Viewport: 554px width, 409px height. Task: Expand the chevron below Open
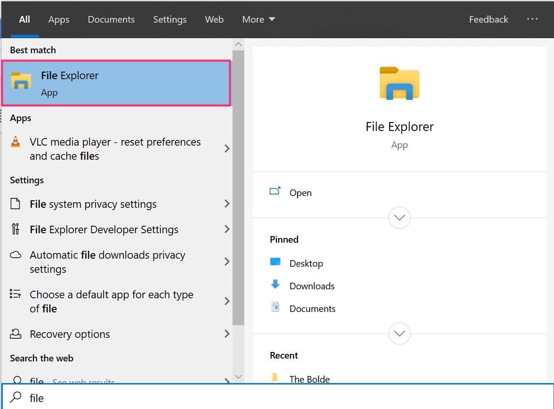pyautogui.click(x=399, y=218)
